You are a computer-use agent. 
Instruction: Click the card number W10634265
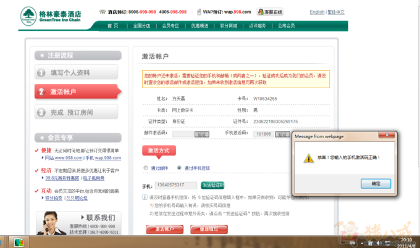pyautogui.click(x=265, y=99)
